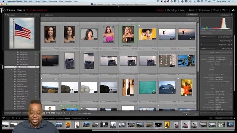Image resolution: width=237 pixels, height=133 pixels.
Task: Collapse the left panel group arrow
Action: (x=1, y=65)
